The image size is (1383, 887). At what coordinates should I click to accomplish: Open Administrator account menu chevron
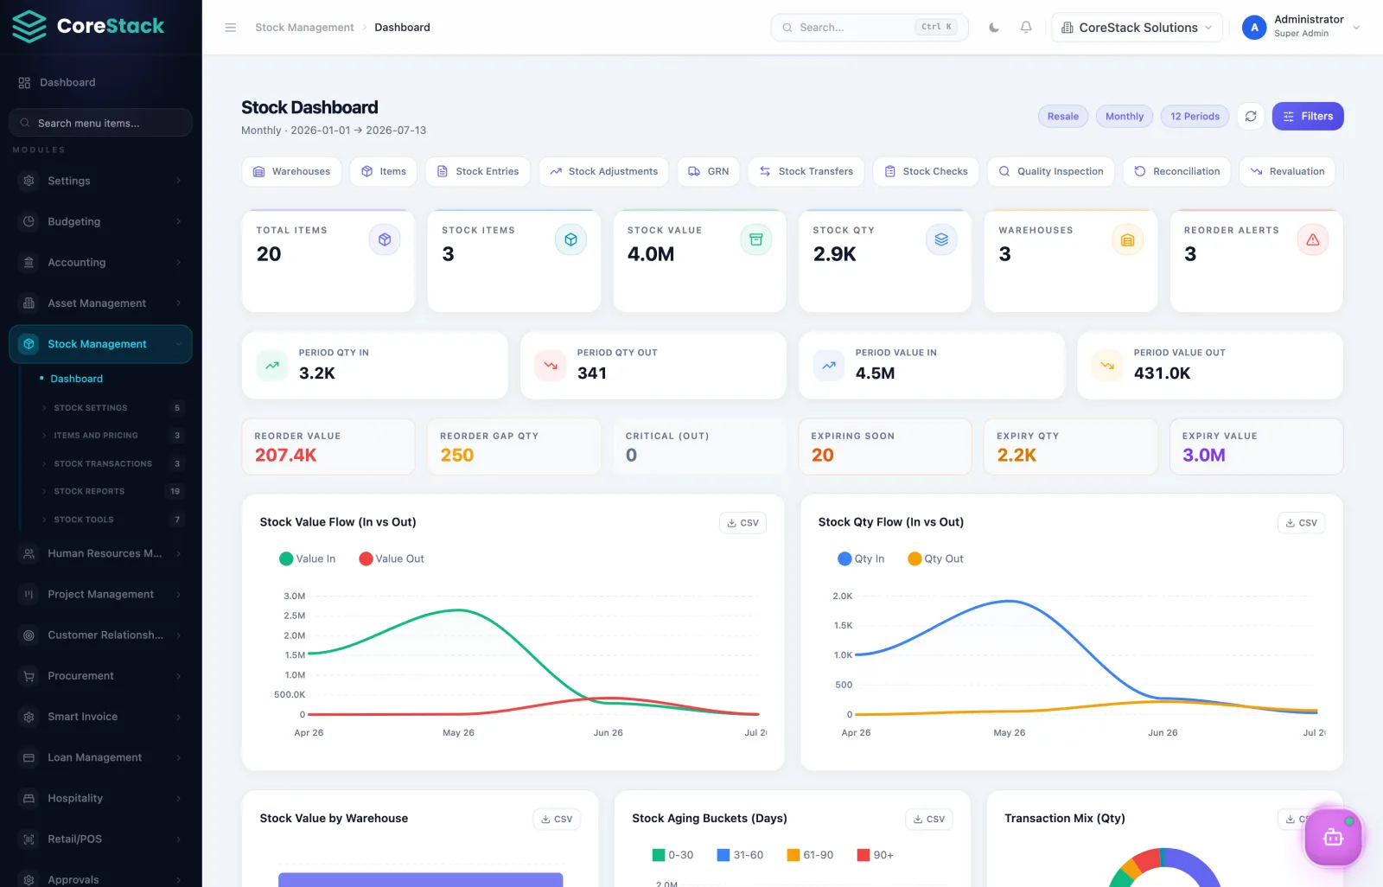(x=1356, y=28)
